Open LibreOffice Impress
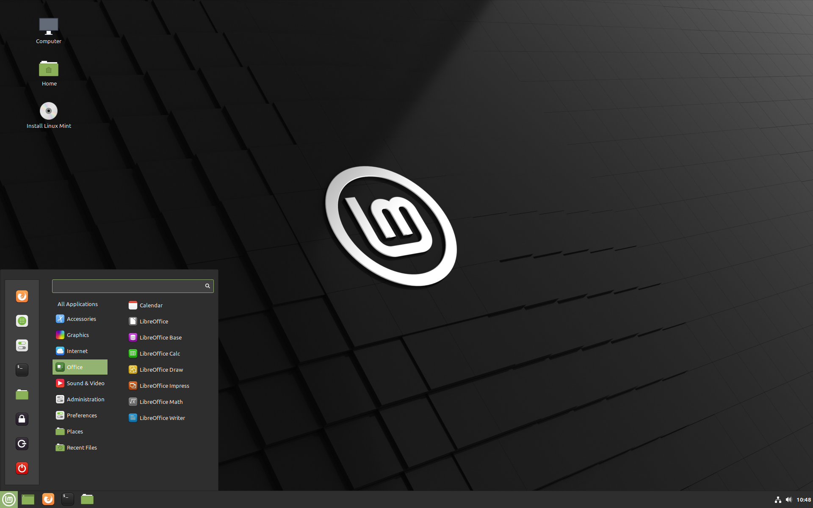 click(x=165, y=385)
